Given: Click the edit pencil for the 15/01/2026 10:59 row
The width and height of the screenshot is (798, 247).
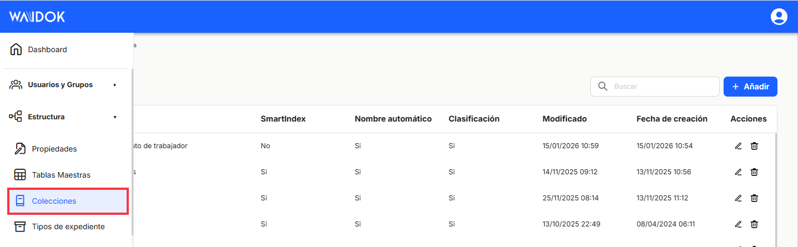Looking at the screenshot, I should 738,146.
